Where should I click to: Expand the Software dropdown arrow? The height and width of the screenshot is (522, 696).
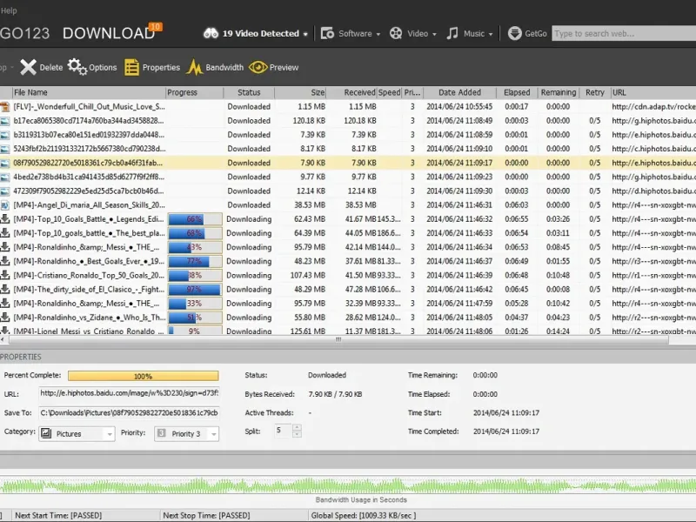pyautogui.click(x=378, y=34)
